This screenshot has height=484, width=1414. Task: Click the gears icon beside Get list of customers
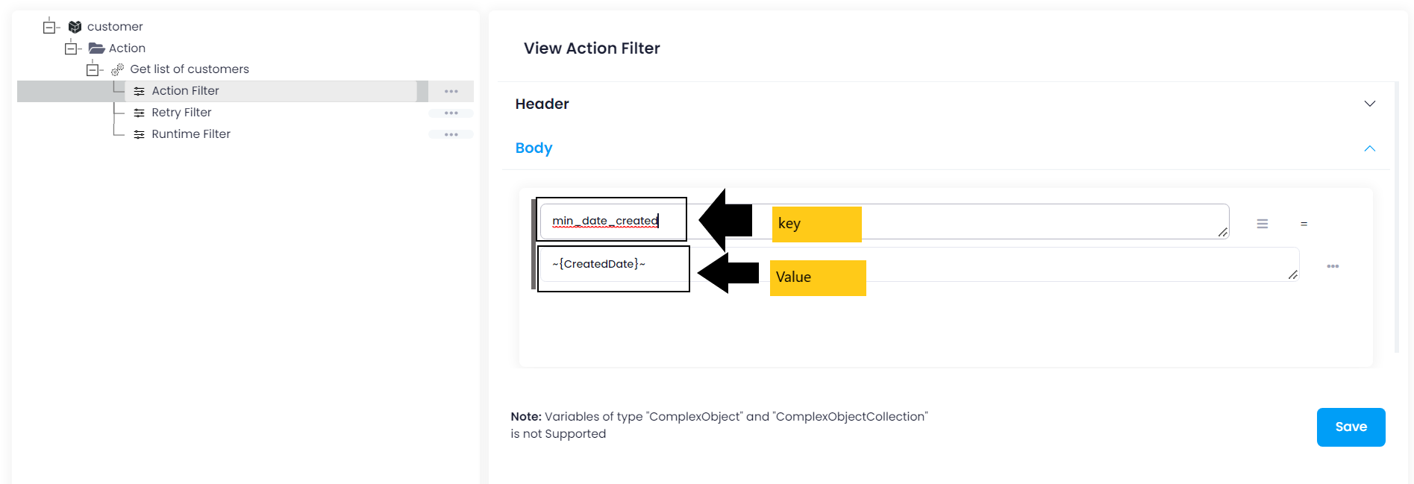117,69
